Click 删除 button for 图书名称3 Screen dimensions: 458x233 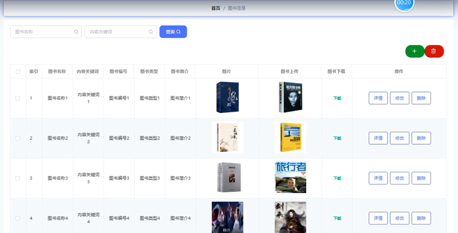[x=421, y=178]
